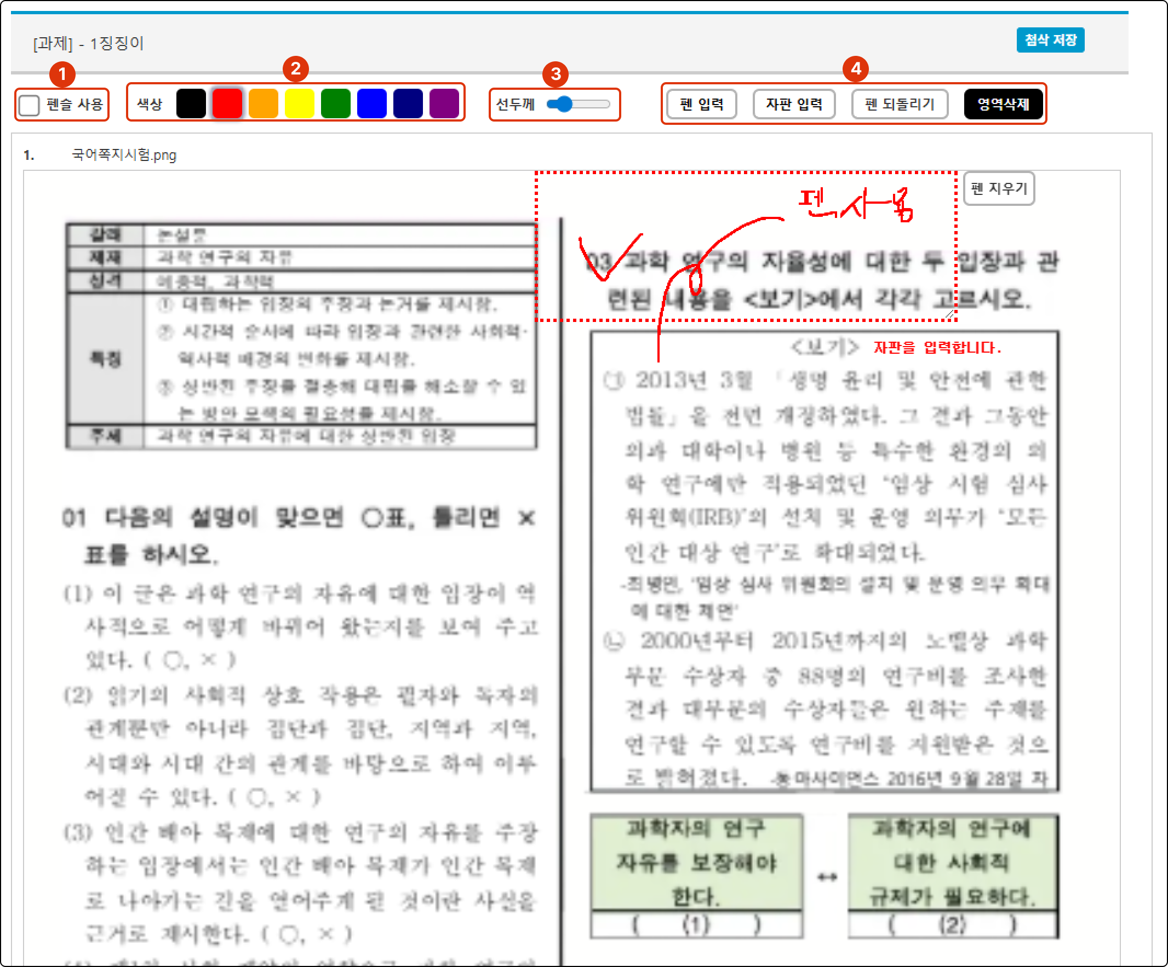Click 펜 지우기 erase button
Viewport: 1168px width, 967px height.
coord(999,188)
